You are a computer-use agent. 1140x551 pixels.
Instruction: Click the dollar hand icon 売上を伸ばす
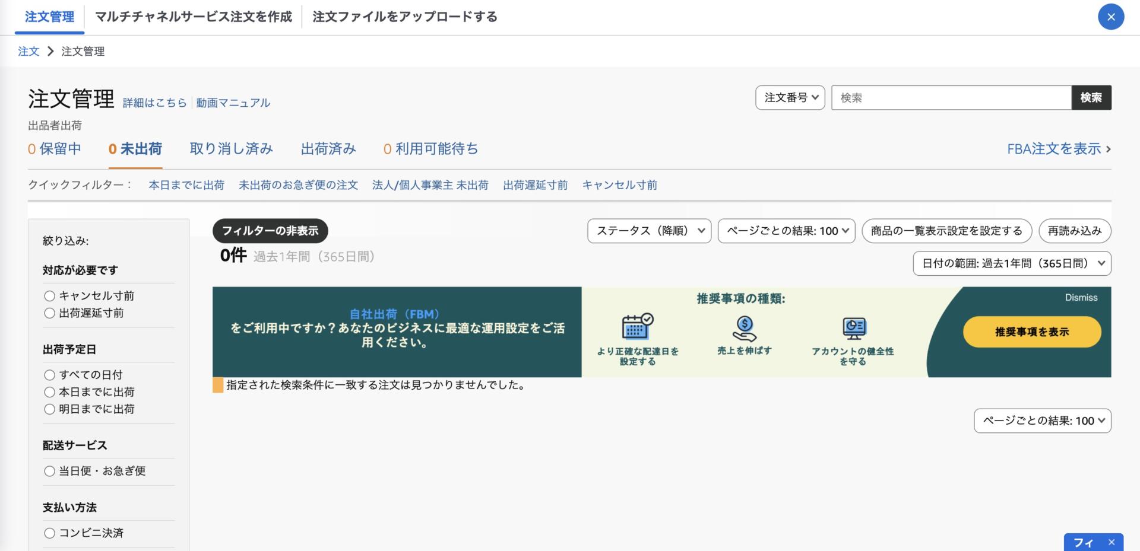[x=744, y=329]
